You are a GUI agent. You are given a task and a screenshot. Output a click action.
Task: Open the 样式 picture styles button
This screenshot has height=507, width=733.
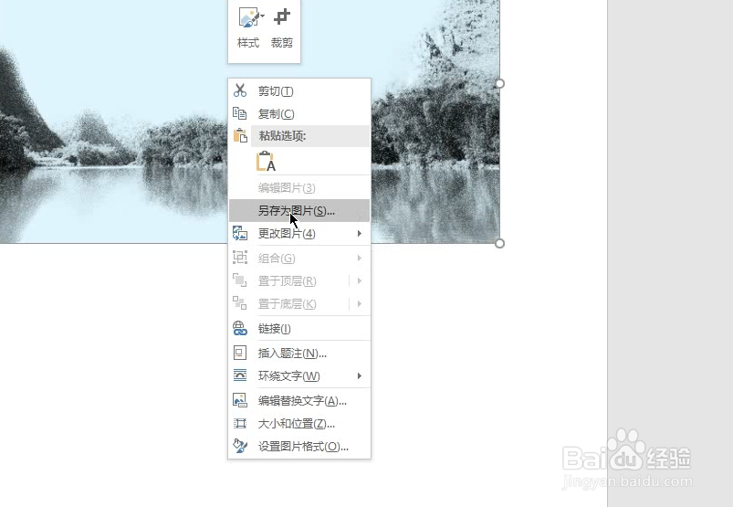tap(248, 28)
